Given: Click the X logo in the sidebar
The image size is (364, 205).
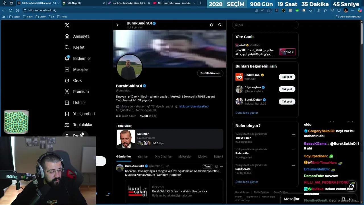Looking at the screenshot, I should [67, 25].
